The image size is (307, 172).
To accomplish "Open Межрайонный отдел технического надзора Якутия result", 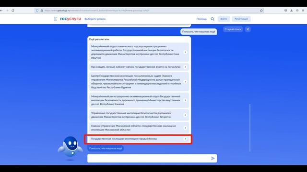I will pos(139,52).
